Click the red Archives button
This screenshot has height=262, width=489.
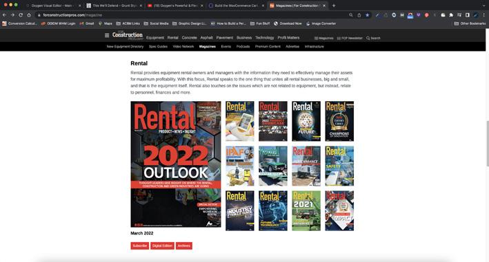(x=184, y=245)
